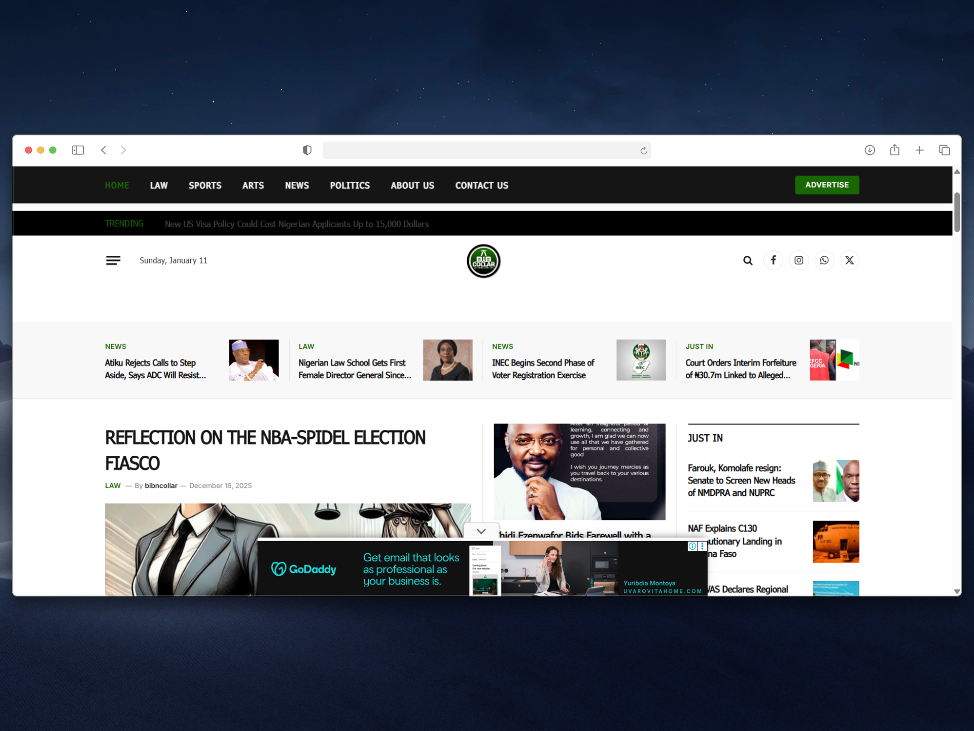
Task: Open the X (Twitter) social icon
Action: (x=850, y=260)
